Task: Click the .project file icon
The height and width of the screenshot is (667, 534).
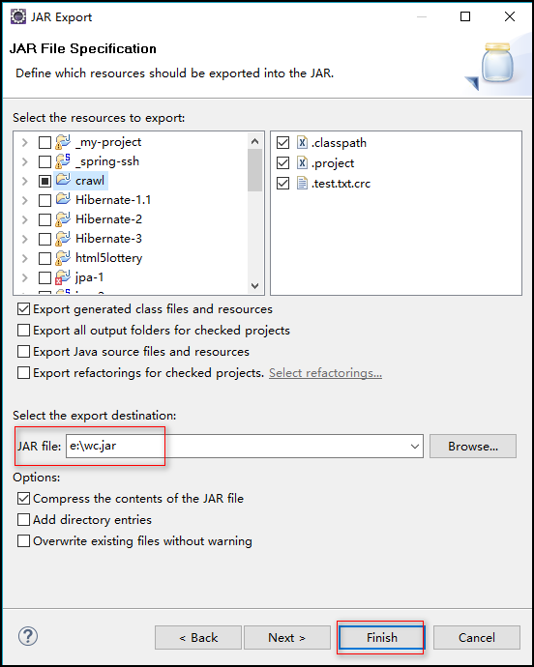Action: [x=302, y=163]
